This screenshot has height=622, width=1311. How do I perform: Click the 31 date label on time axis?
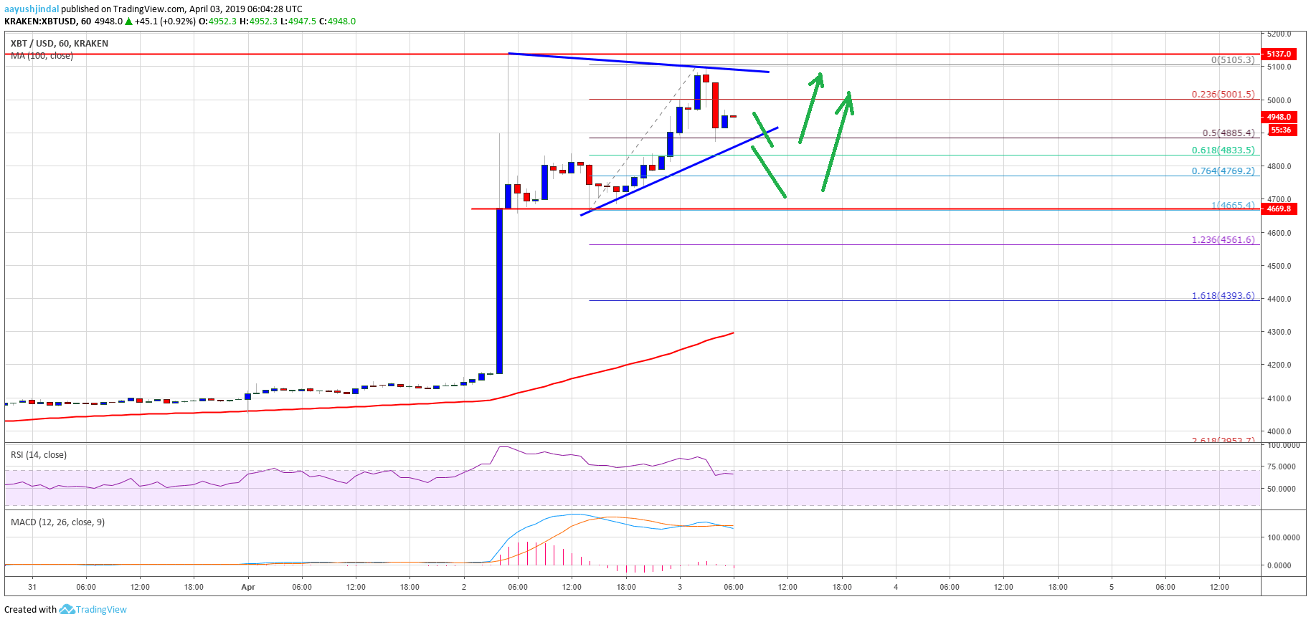pyautogui.click(x=32, y=588)
